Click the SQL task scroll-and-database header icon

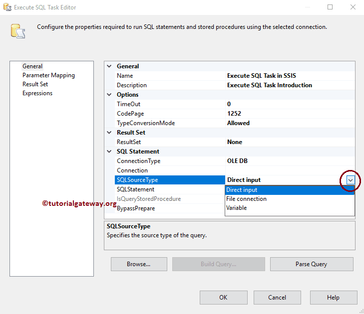click(x=17, y=30)
